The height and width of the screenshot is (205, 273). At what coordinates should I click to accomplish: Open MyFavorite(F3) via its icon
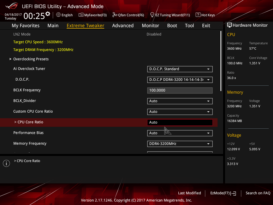tap(81, 15)
